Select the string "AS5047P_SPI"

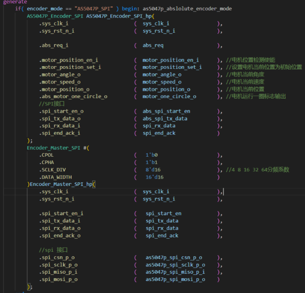(94, 9)
